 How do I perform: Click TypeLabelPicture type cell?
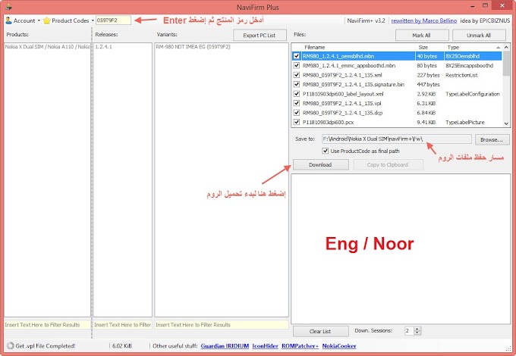click(x=464, y=122)
